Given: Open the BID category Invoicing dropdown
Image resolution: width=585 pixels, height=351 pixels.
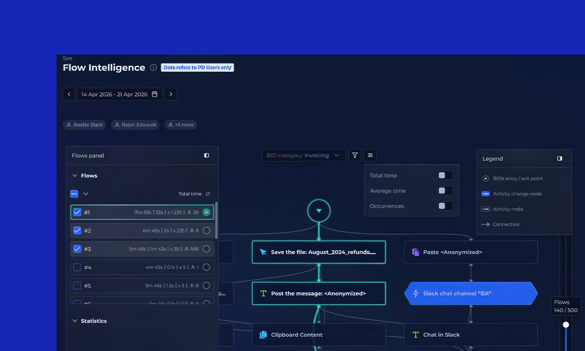Looking at the screenshot, I should pos(303,155).
